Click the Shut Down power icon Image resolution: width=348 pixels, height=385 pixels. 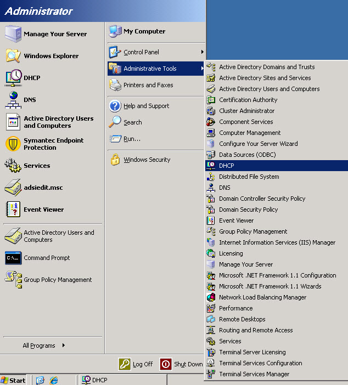(x=166, y=364)
